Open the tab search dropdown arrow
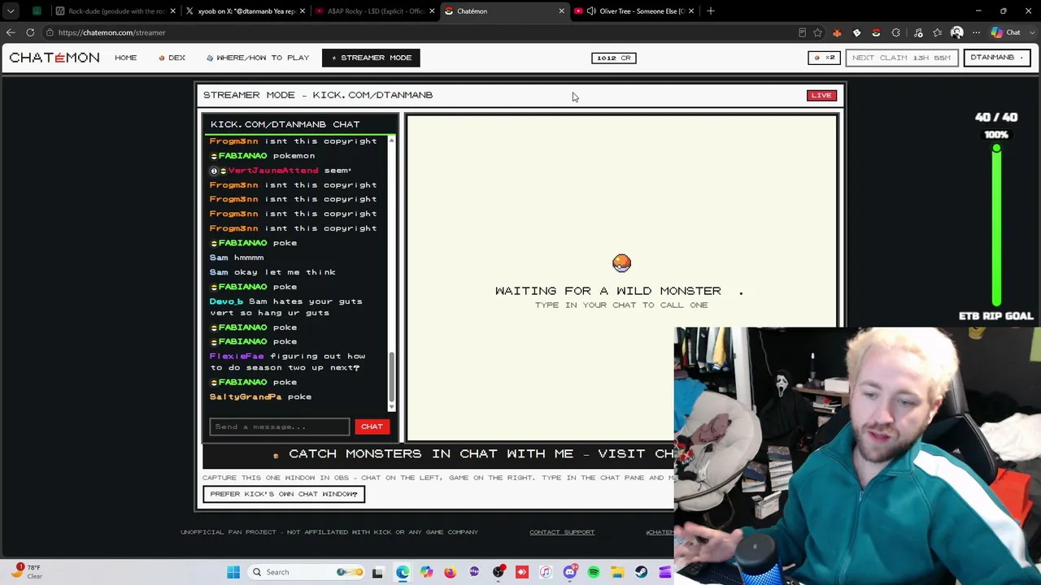Image resolution: width=1041 pixels, height=585 pixels. click(x=11, y=11)
